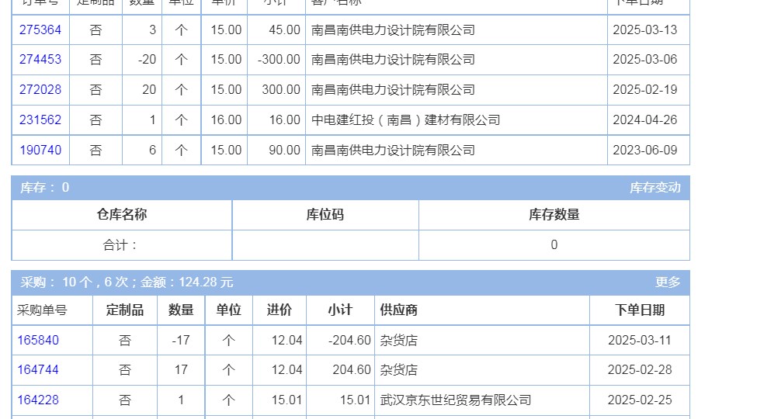Open sales order 275364

[40, 30]
